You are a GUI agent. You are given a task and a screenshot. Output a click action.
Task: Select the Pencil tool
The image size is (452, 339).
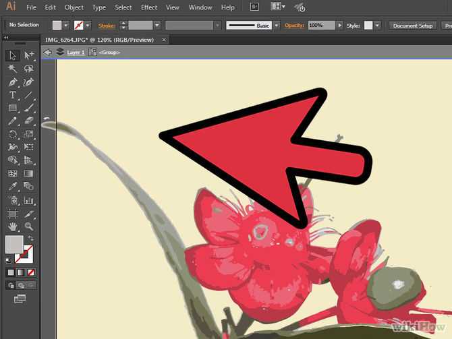(12, 121)
